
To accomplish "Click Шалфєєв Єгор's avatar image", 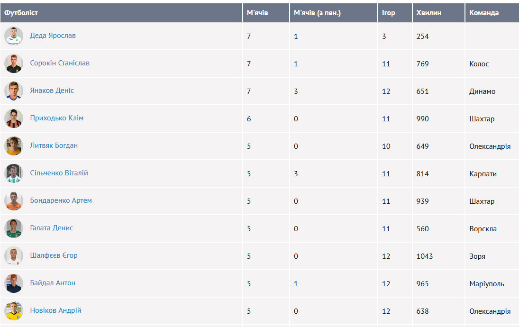I will [x=14, y=256].
